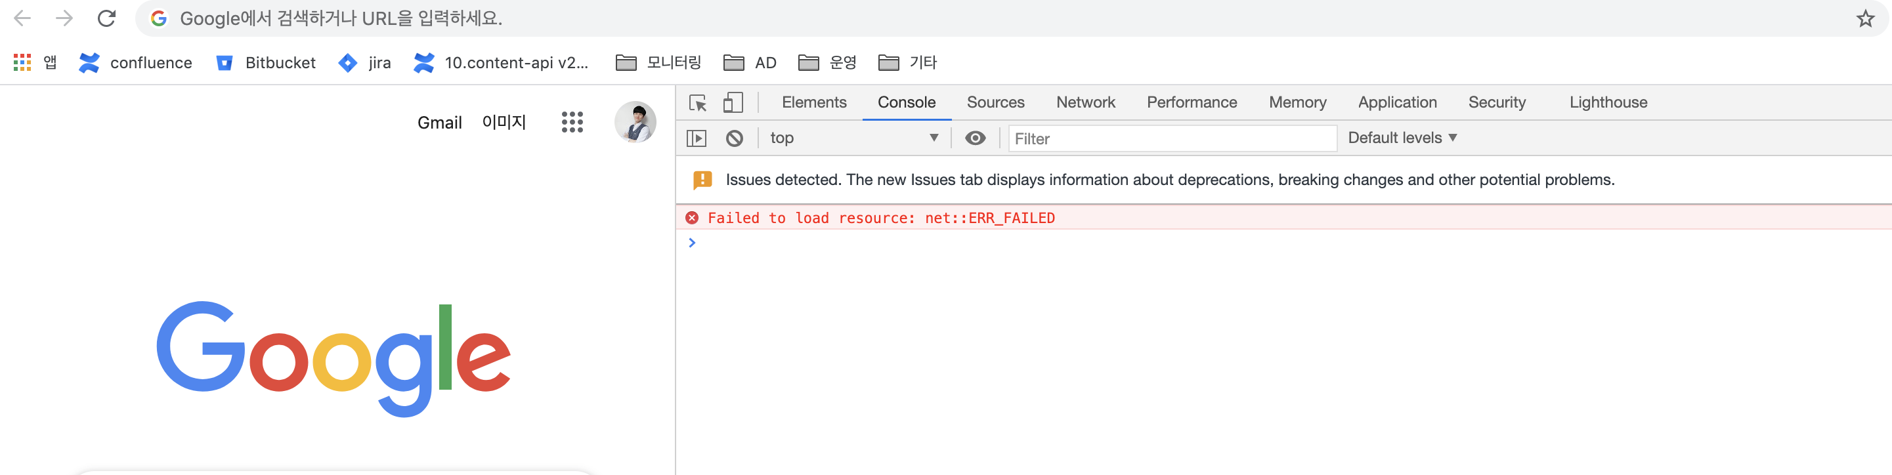Screen dimensions: 1892x475
Task: Click the Issues detected message text
Action: pos(1169,180)
